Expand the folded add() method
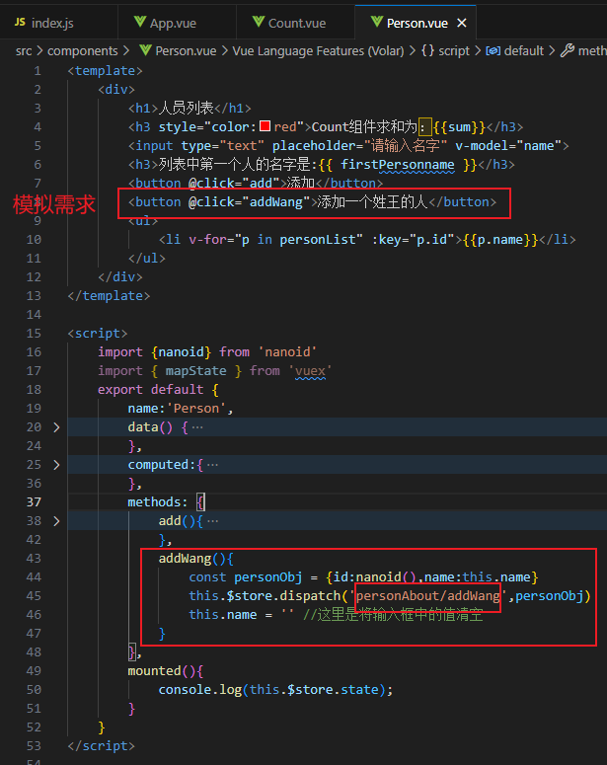Image resolution: width=607 pixels, height=765 pixels. [56, 521]
